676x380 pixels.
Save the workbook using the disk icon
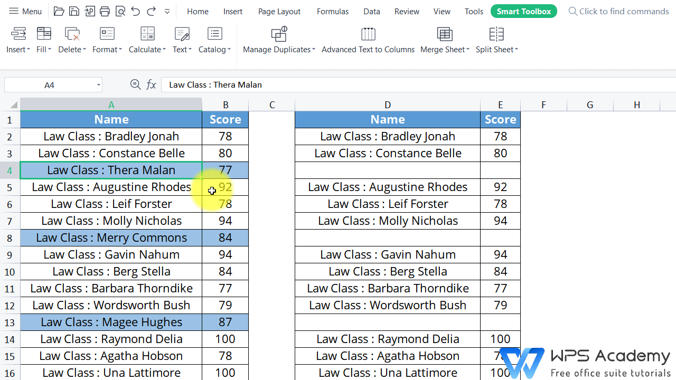coord(74,11)
